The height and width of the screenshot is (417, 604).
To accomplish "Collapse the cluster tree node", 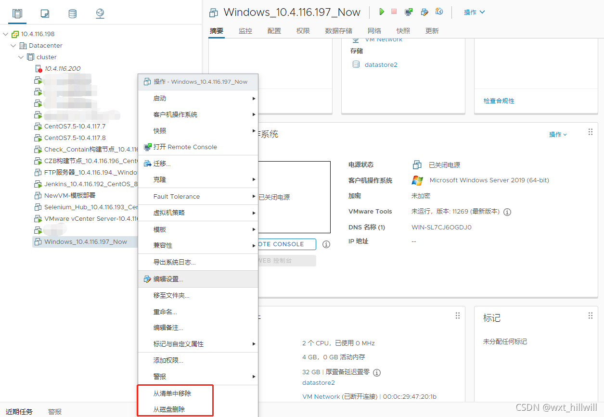I will pyautogui.click(x=21, y=57).
